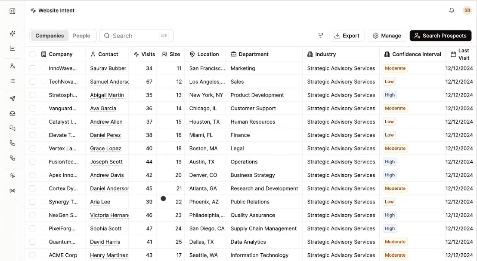Open the person search sidebar icon
Image resolution: width=477 pixels, height=261 pixels.
[x=12, y=66]
